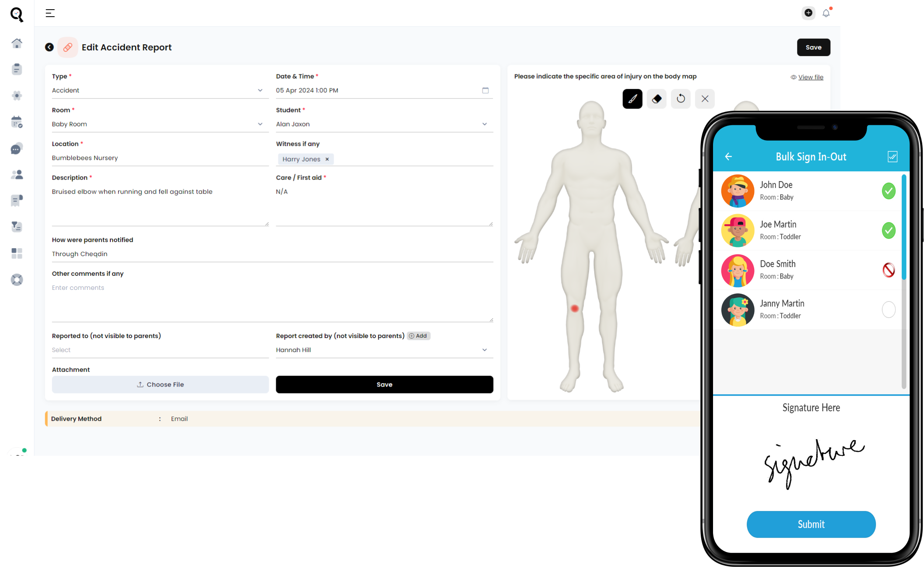The width and height of the screenshot is (924, 567).
Task: Click Add to report created by field
Action: [418, 336]
